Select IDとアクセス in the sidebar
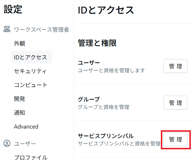The width and height of the screenshot is (194, 162). (31, 57)
